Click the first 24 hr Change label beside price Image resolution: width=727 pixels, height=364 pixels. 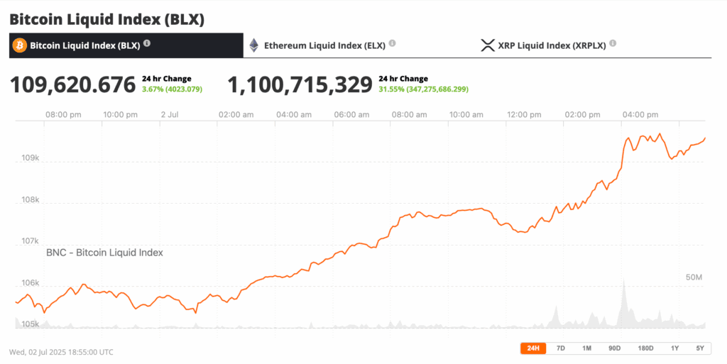point(166,79)
